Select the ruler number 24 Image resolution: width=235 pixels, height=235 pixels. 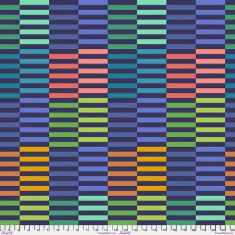(x=233, y=230)
